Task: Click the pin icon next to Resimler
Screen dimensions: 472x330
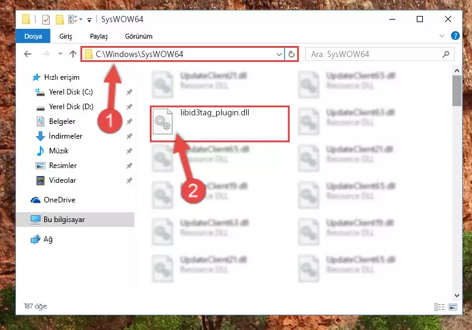Action: tap(129, 166)
